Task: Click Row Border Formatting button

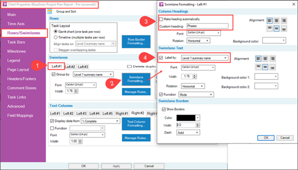Action: [x=136, y=41]
